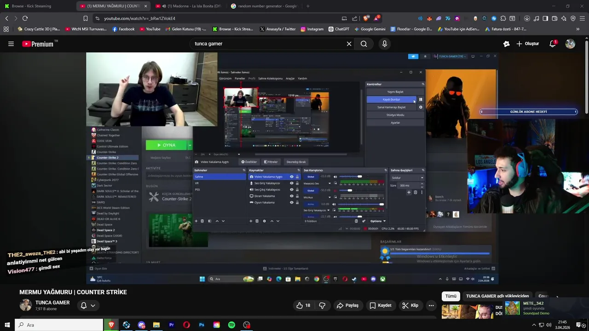Open Adobe Premiere Pro from the taskbar
The image size is (589, 331).
point(171,325)
